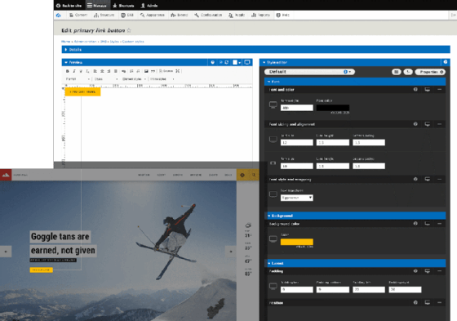The height and width of the screenshot is (321, 457).
Task: Open the Format dropdown in editor toolbar
Action: point(78,79)
